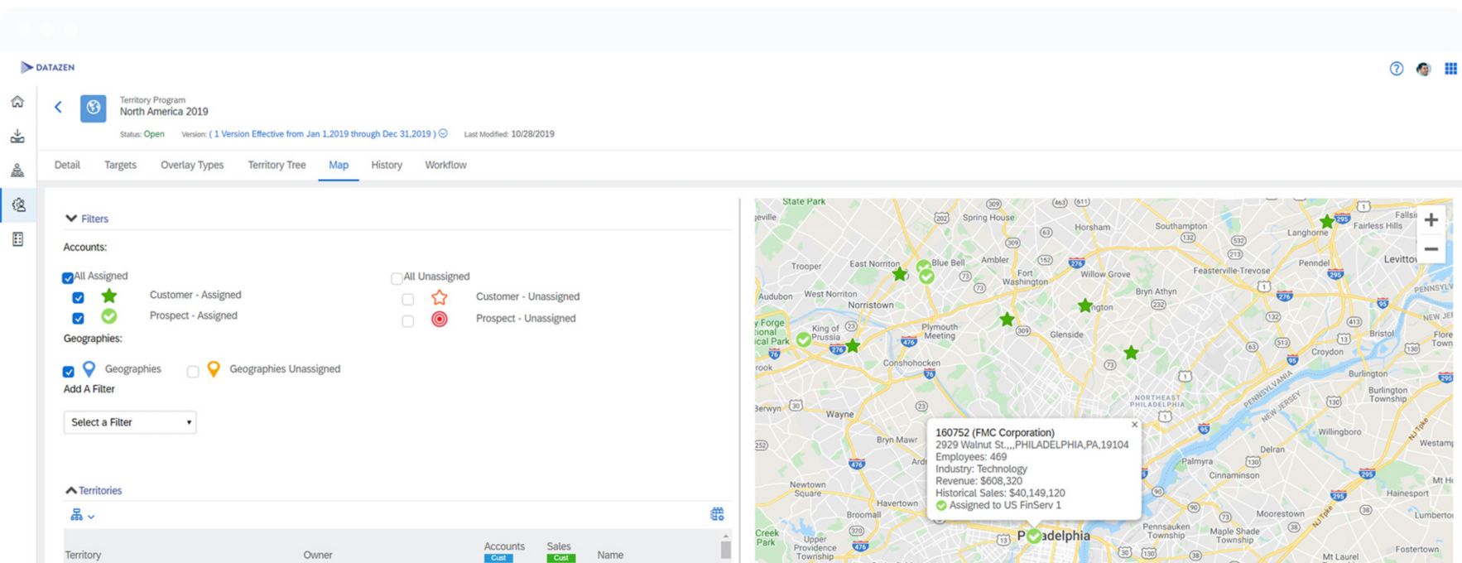Click the territories table vertical scrollbar
The width and height of the screenshot is (1462, 563).
click(x=726, y=549)
